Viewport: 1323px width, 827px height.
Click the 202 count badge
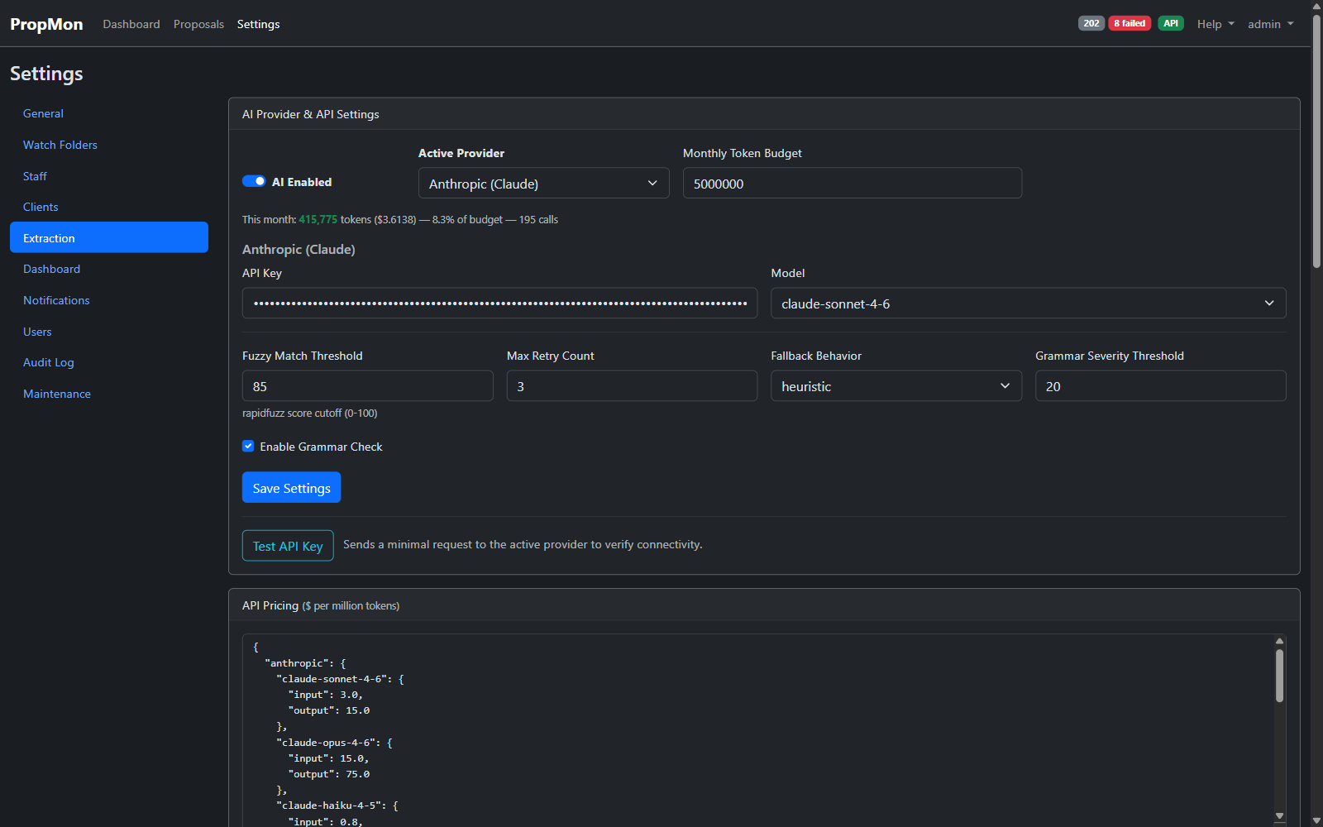(1091, 23)
